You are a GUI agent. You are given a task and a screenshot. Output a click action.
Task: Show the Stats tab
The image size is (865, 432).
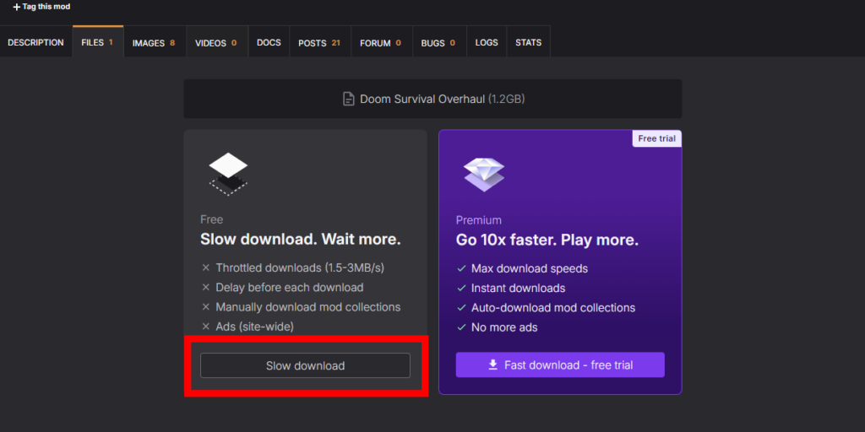coord(528,43)
